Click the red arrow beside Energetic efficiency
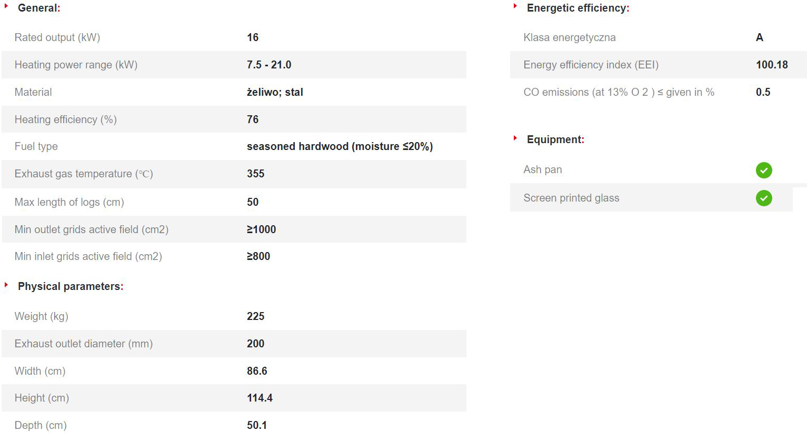 coord(515,6)
